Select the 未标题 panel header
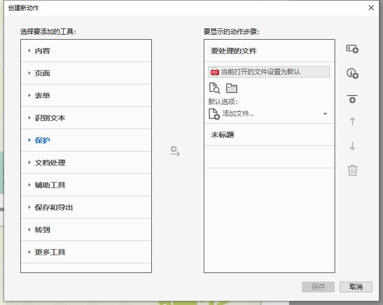Image resolution: width=383 pixels, height=305 pixels. (x=269, y=135)
